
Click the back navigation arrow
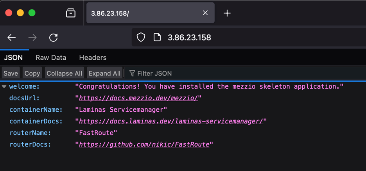coord(12,37)
